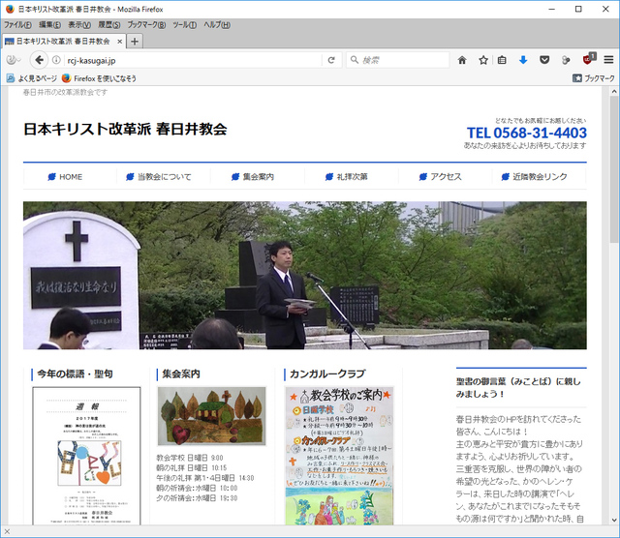Open the Firefox hamburger menu
This screenshot has height=538, width=620.
[x=608, y=60]
